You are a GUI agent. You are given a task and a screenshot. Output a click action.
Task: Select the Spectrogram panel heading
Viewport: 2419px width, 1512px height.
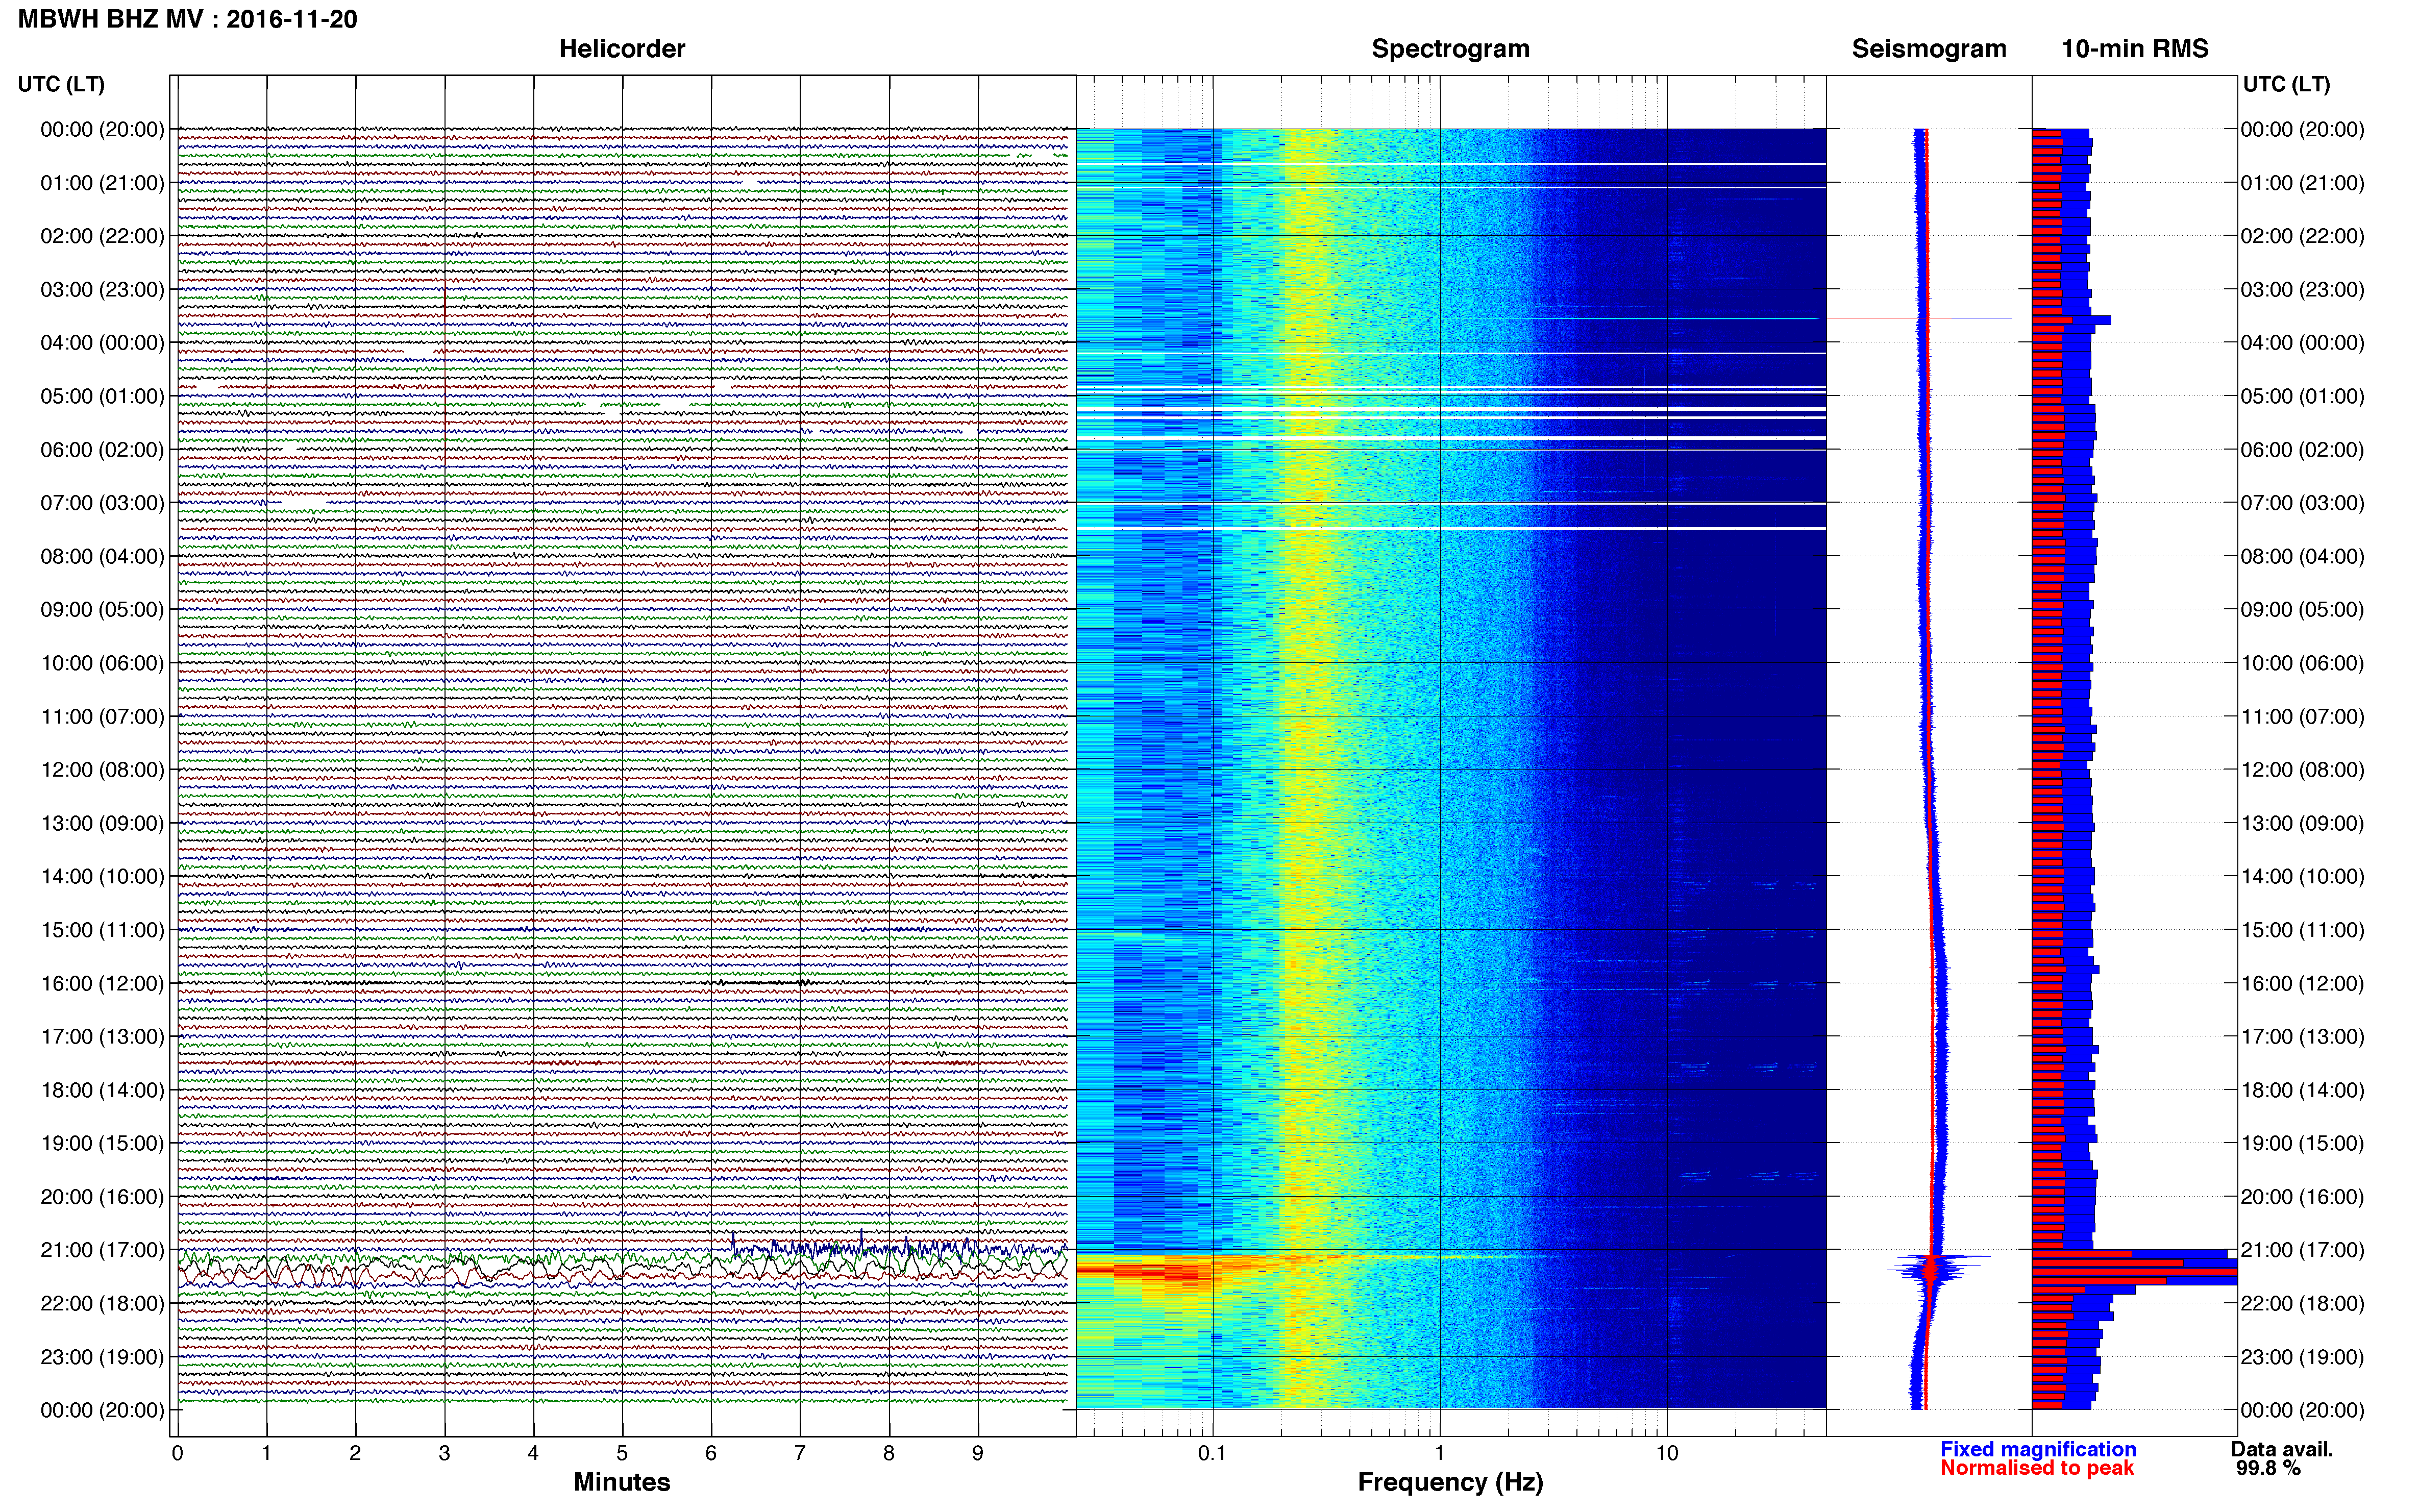[1450, 49]
